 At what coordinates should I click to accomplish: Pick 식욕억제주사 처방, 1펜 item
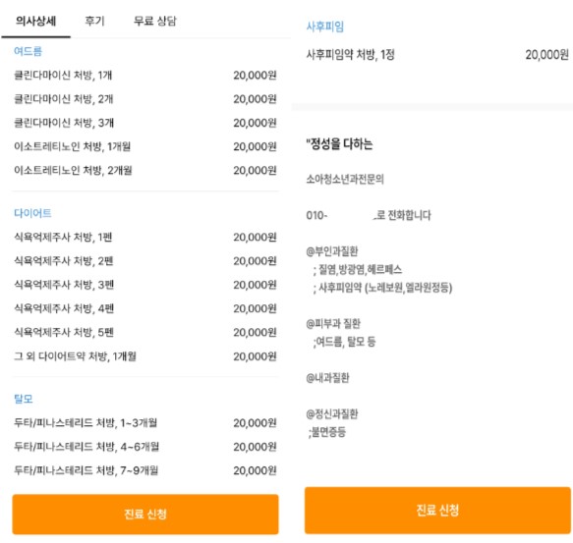pyautogui.click(x=145, y=237)
